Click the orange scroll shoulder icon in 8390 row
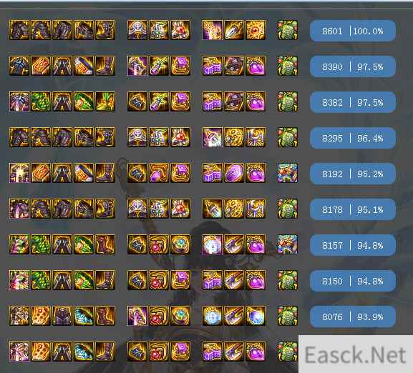Image resolution: width=413 pixels, height=373 pixels. [x=41, y=66]
